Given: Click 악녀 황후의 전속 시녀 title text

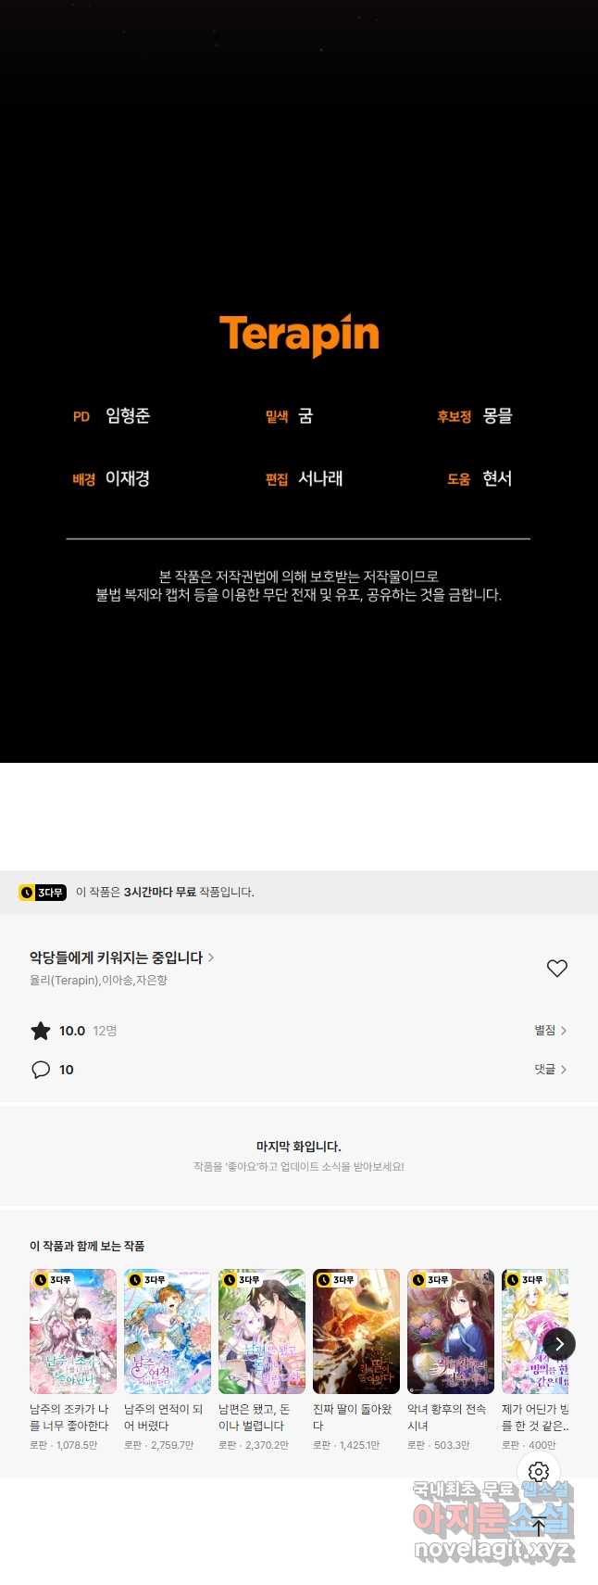Looking at the screenshot, I should pyautogui.click(x=447, y=1417).
